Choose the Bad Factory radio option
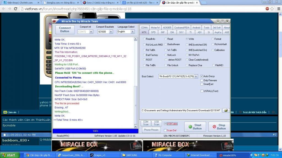Screen dimensions: 282x158 click(x=144, y=55)
